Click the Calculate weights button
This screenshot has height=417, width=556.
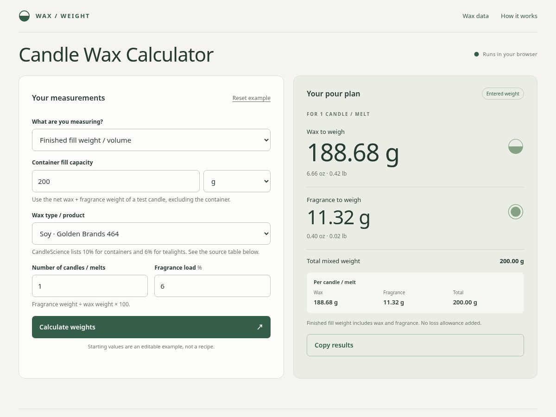(151, 327)
